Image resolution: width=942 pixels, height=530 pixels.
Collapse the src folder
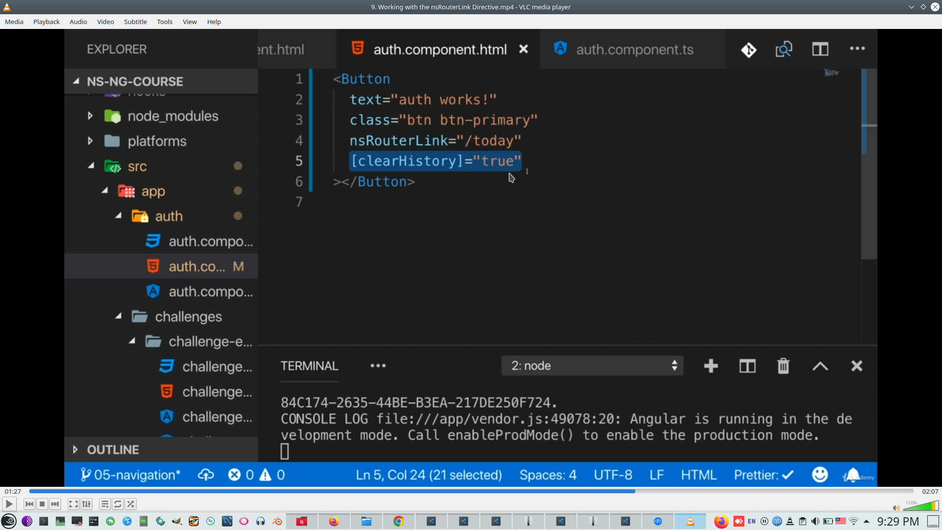point(91,166)
